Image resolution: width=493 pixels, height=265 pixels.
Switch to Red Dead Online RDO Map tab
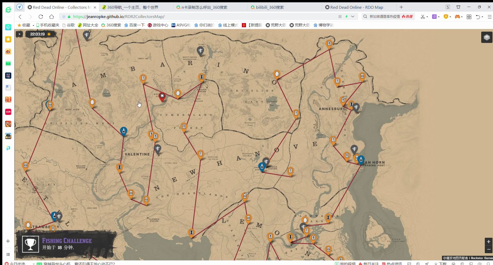click(x=356, y=7)
